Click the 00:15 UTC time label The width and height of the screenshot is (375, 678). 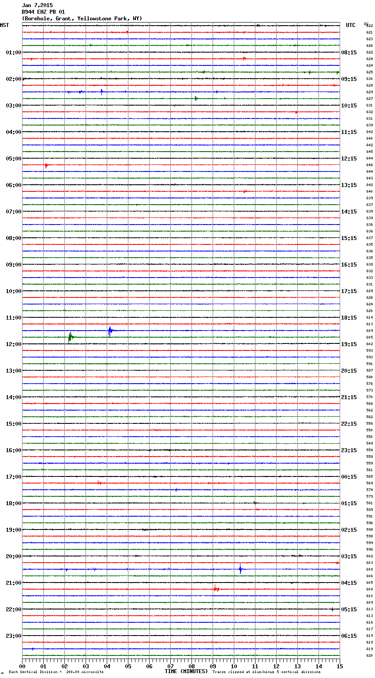349,477
